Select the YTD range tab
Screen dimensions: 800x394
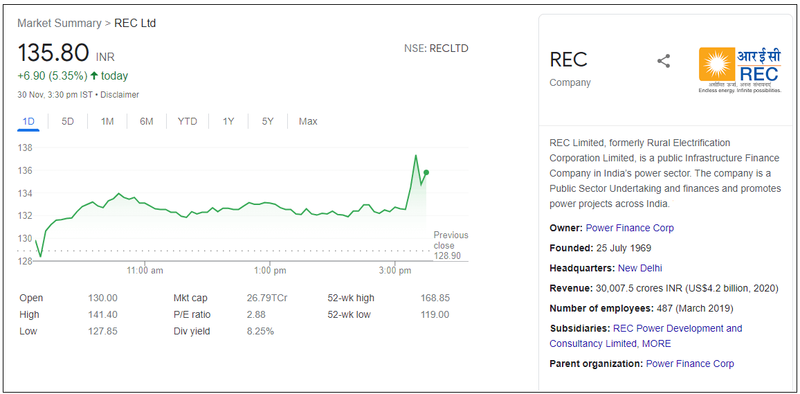click(188, 121)
